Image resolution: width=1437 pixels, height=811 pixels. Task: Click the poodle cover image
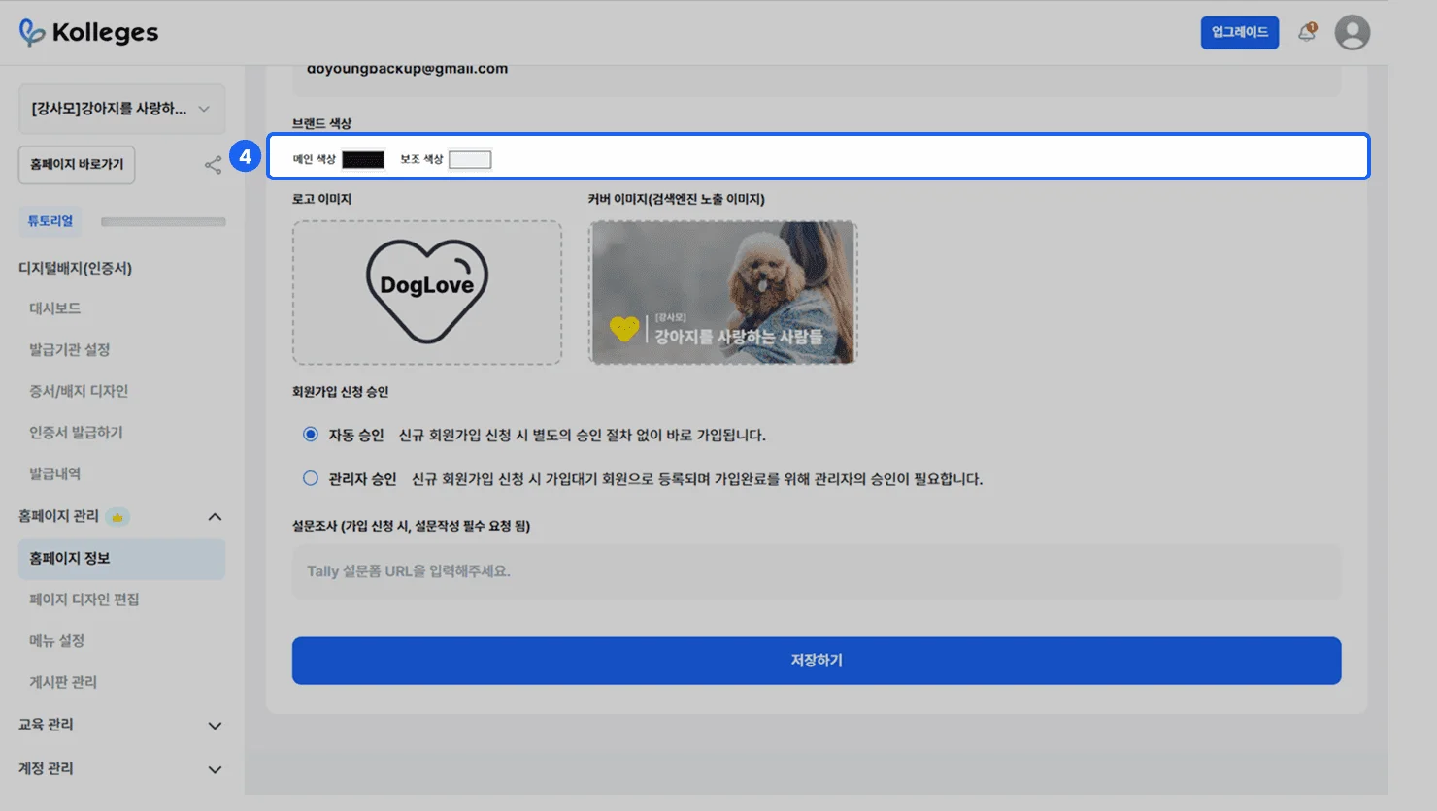(722, 292)
